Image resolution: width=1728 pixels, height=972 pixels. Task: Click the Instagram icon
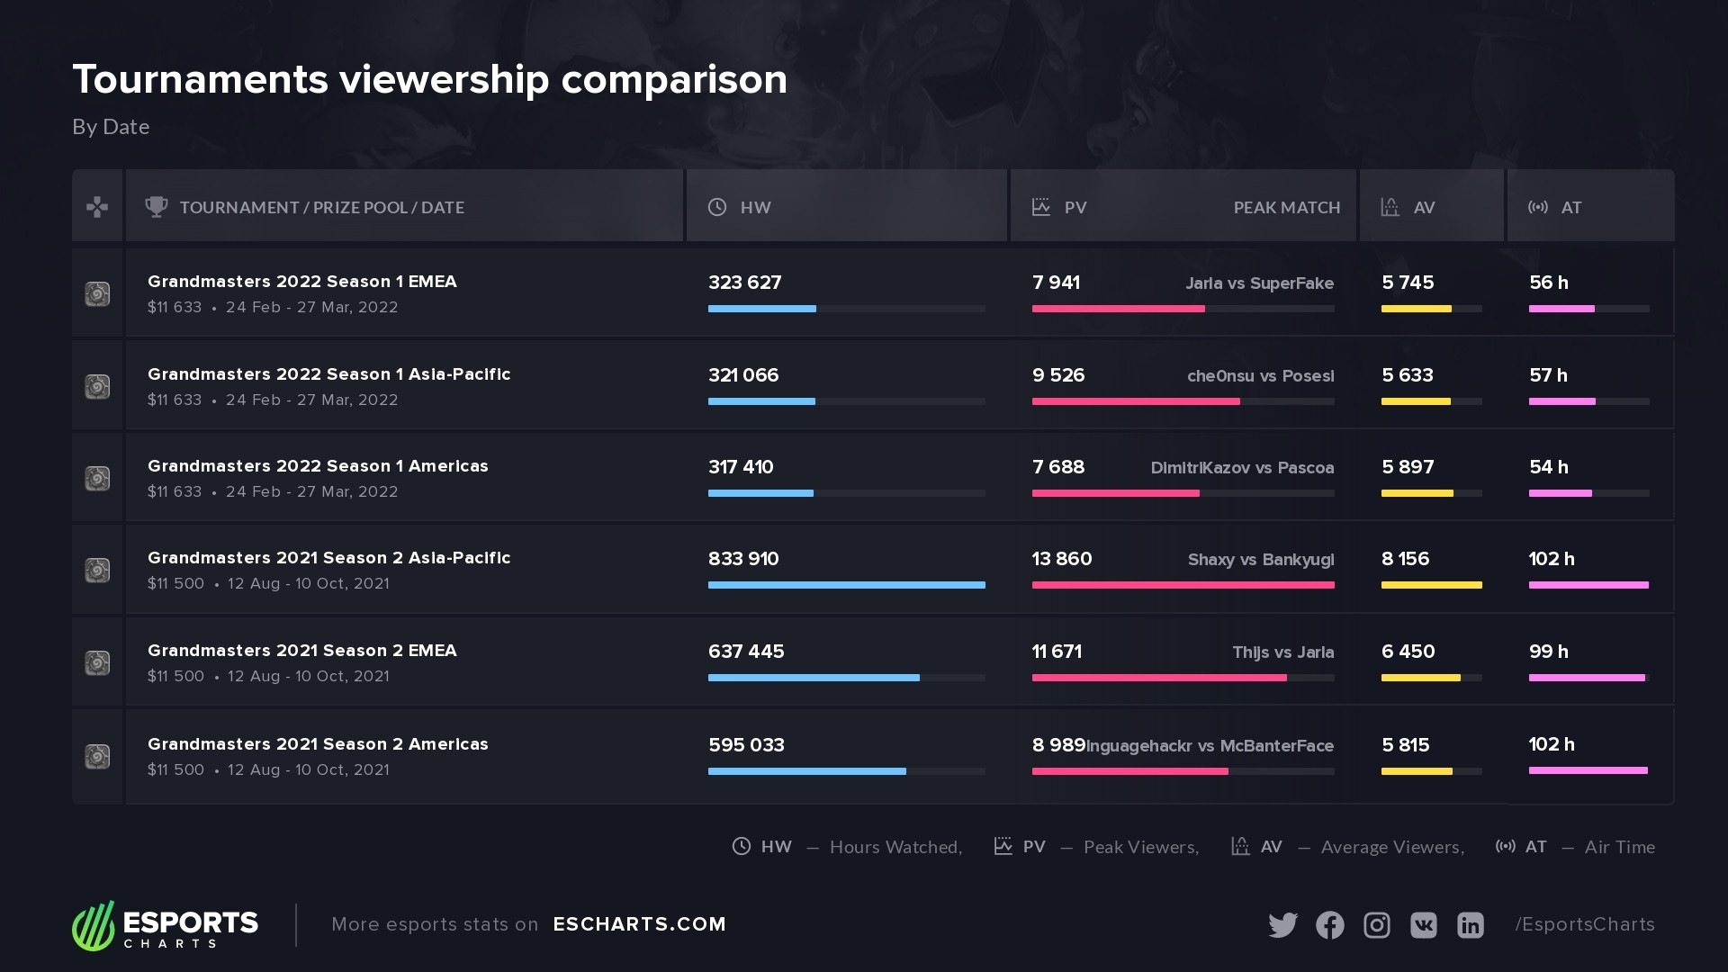tap(1376, 925)
